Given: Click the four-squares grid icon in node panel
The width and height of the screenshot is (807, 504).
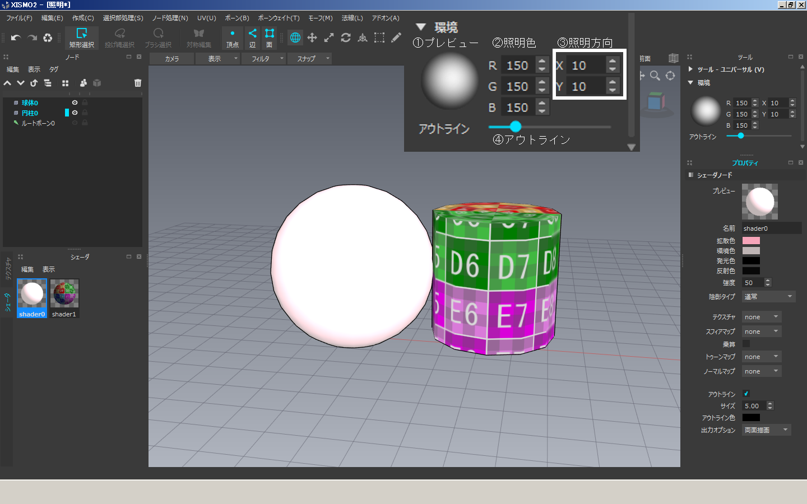Looking at the screenshot, I should coord(66,83).
